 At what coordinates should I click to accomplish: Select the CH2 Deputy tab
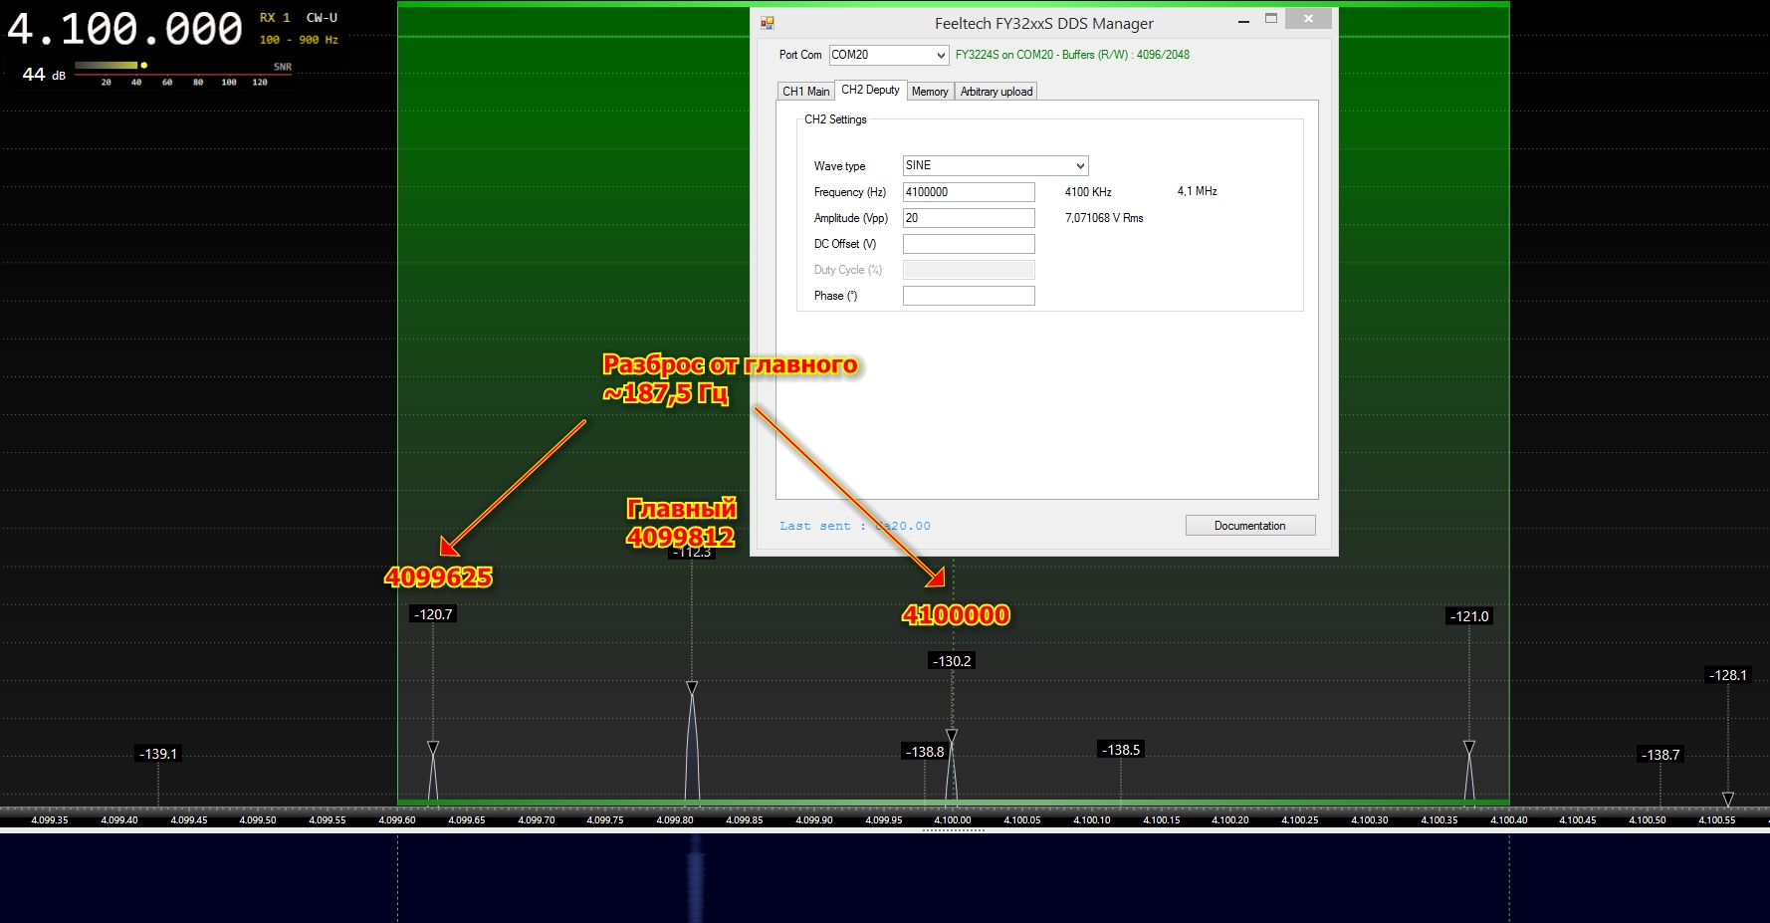point(870,90)
